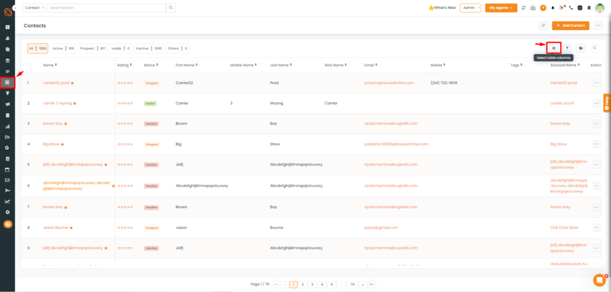Screen dimensions: 611x292
Task: Click the Smart Search magnifier button
Action: click(171, 8)
